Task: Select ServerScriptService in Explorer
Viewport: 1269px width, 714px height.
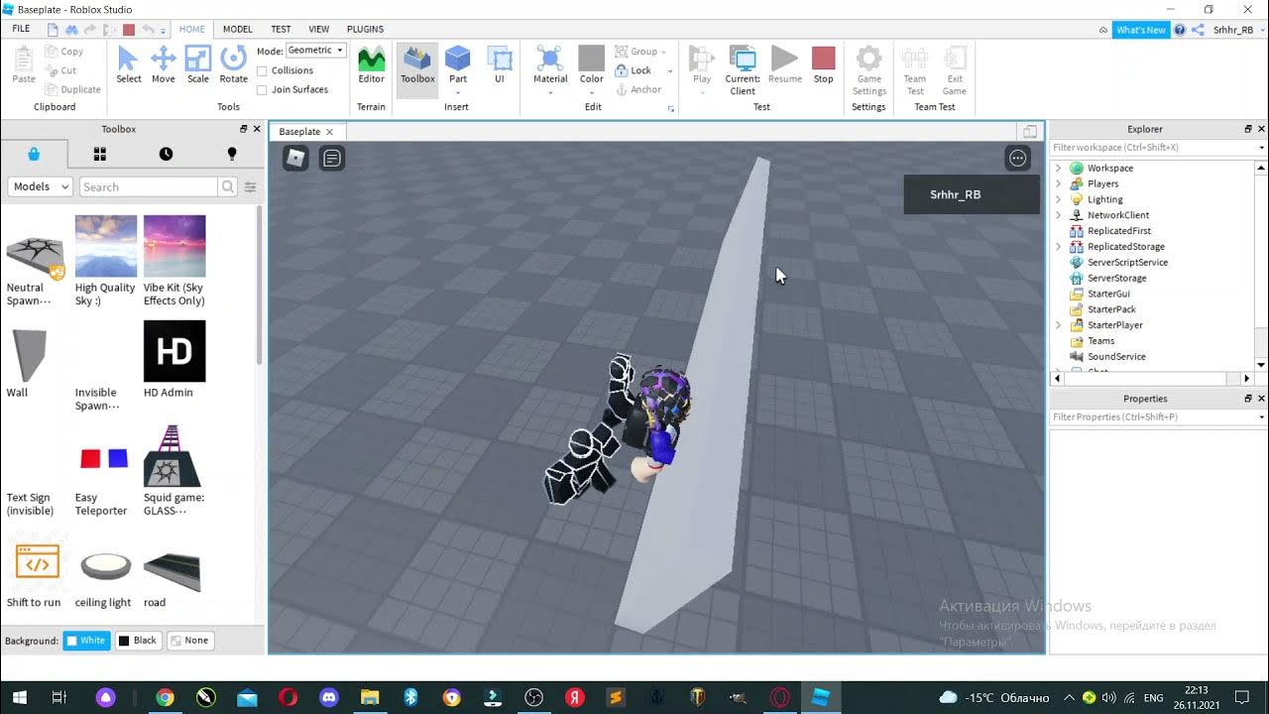Action: 1127,262
